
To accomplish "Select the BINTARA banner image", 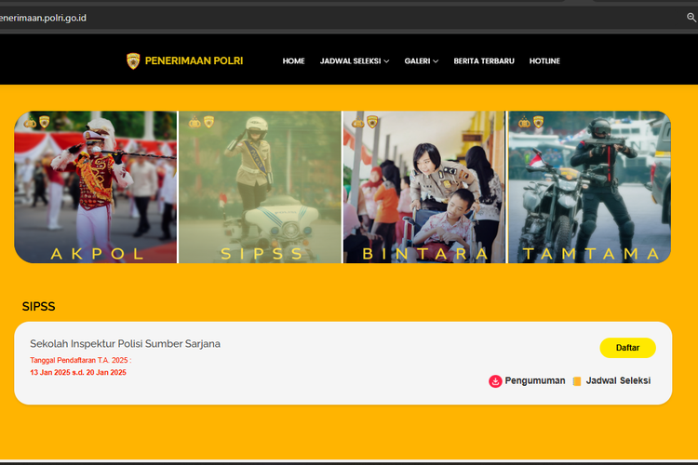I will [x=424, y=186].
